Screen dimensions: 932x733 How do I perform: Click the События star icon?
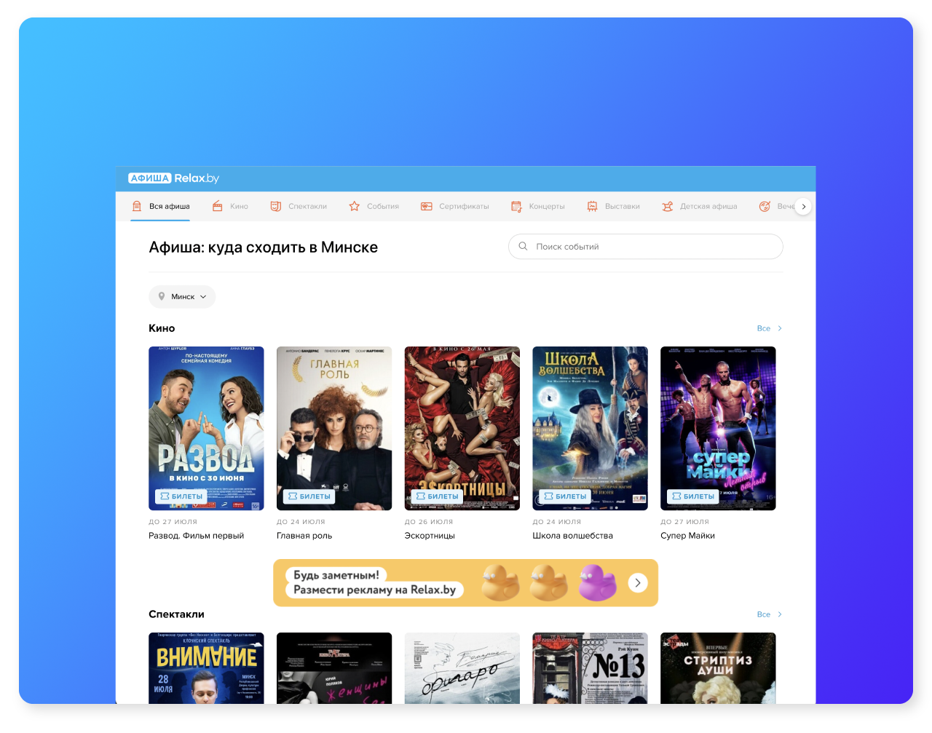(x=355, y=206)
